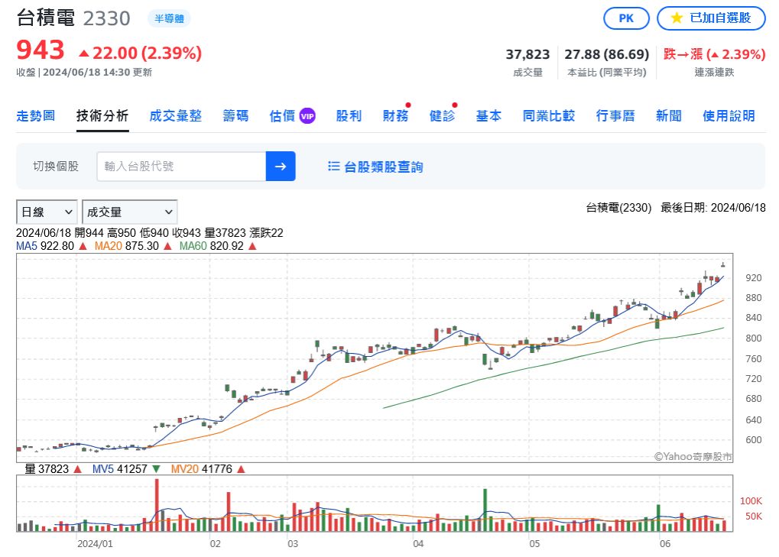Click the MA5 922.80 legend label
The height and width of the screenshot is (557, 779).
tap(52, 246)
